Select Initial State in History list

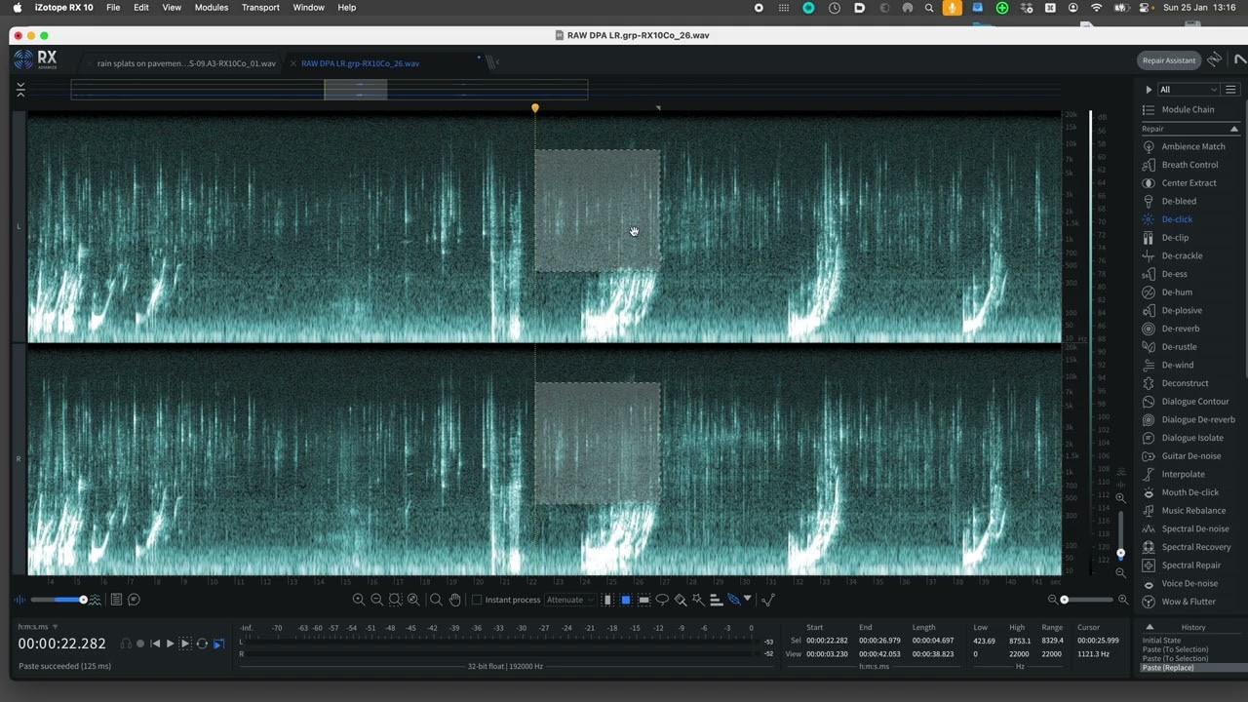(x=1161, y=641)
